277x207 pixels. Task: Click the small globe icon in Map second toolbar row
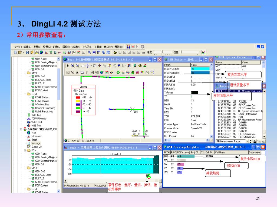(102, 72)
